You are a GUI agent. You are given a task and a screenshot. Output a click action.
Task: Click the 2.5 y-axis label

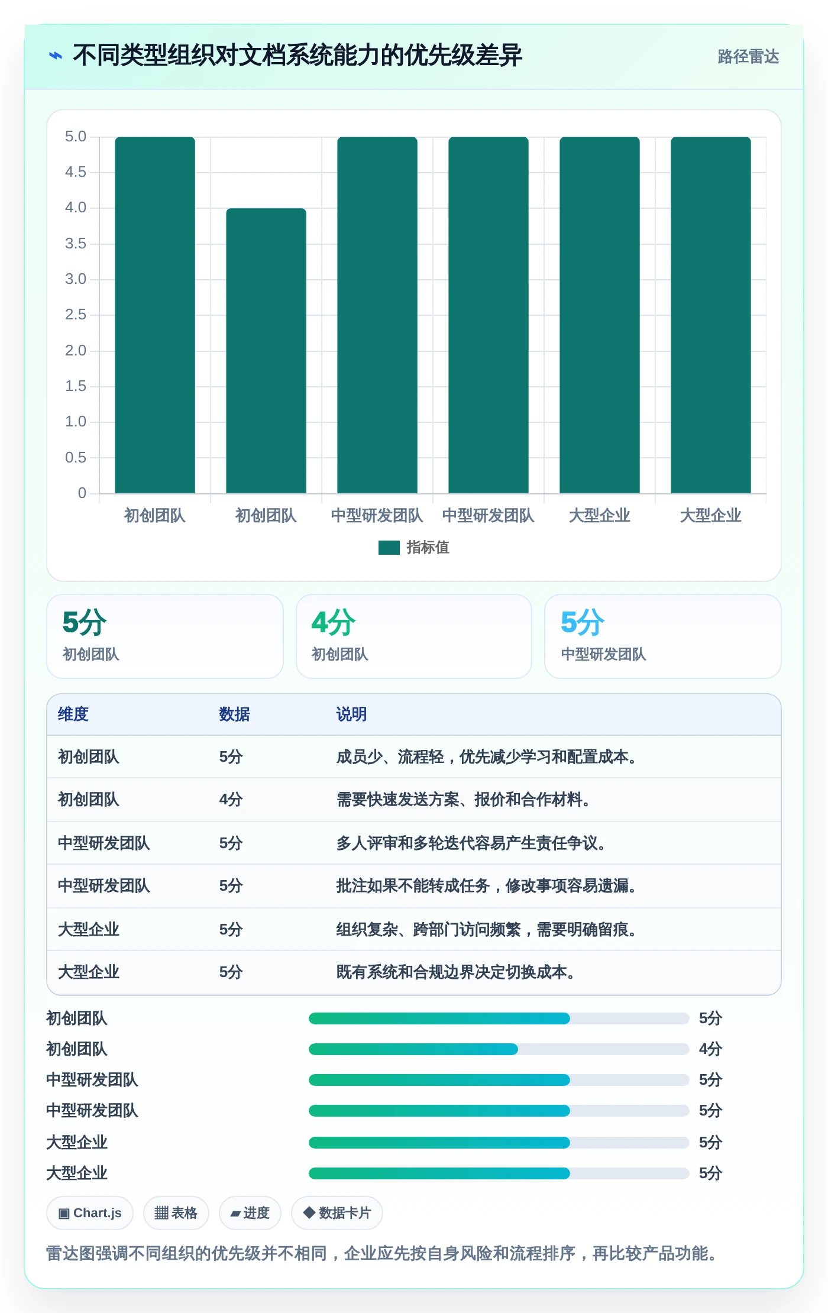pos(76,315)
